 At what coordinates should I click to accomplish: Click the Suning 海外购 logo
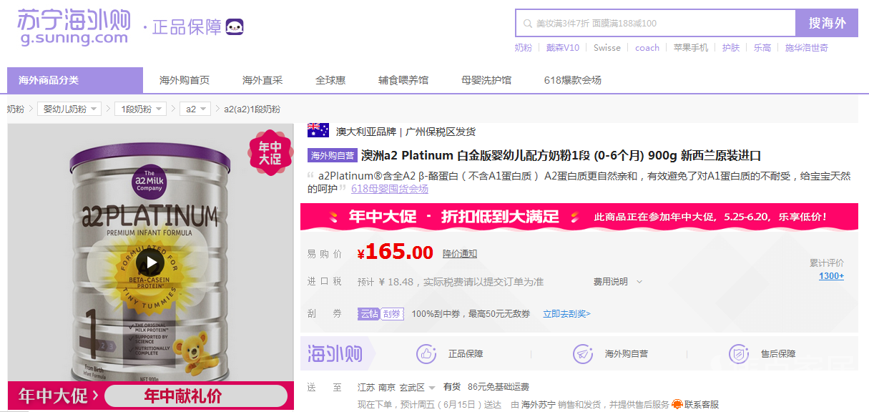coord(74,26)
